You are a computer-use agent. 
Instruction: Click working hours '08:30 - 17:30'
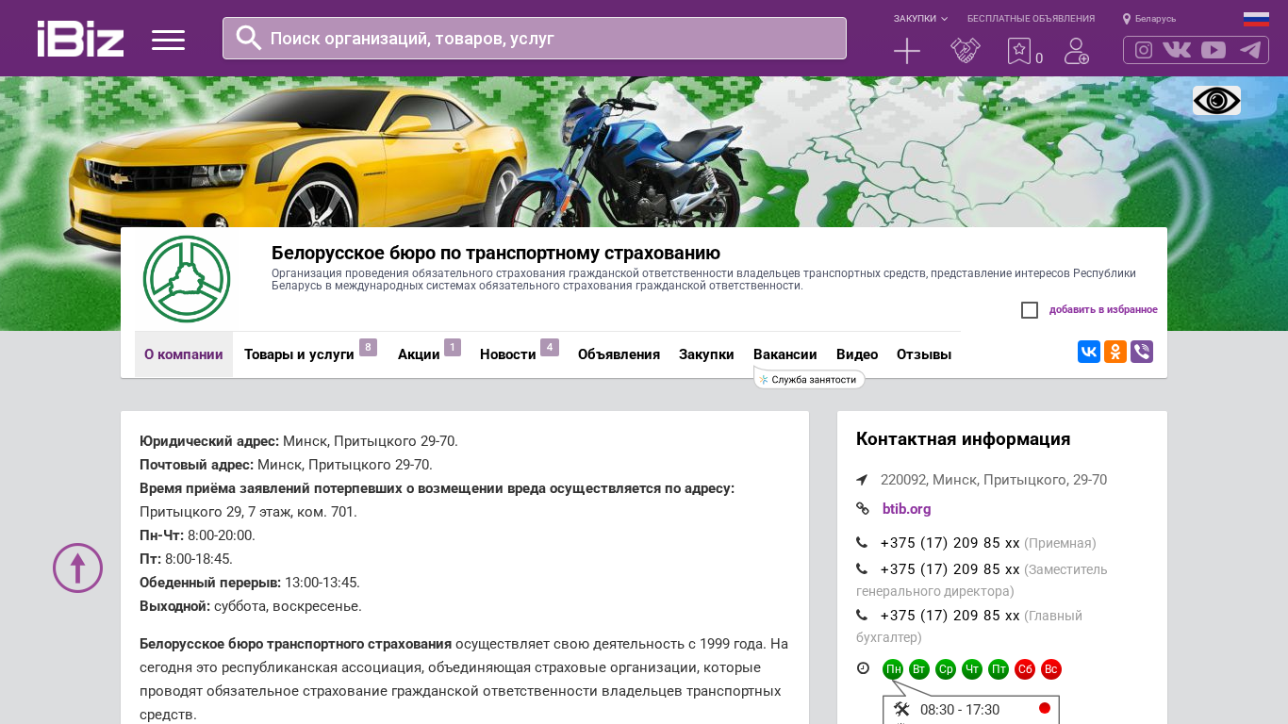960,710
